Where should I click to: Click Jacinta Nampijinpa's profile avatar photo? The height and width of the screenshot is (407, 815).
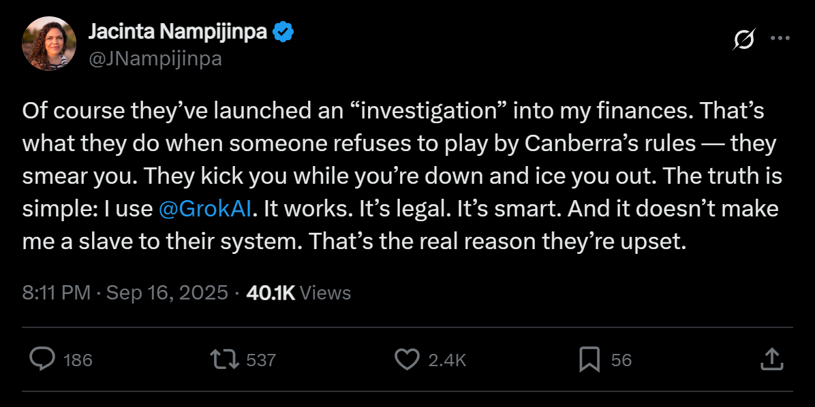[48, 43]
